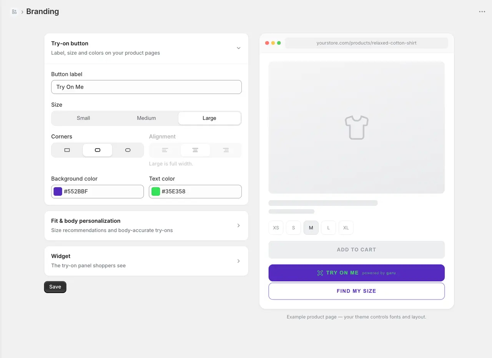Expand the Fit & body personalization chevron
492x358 pixels.
point(239,225)
